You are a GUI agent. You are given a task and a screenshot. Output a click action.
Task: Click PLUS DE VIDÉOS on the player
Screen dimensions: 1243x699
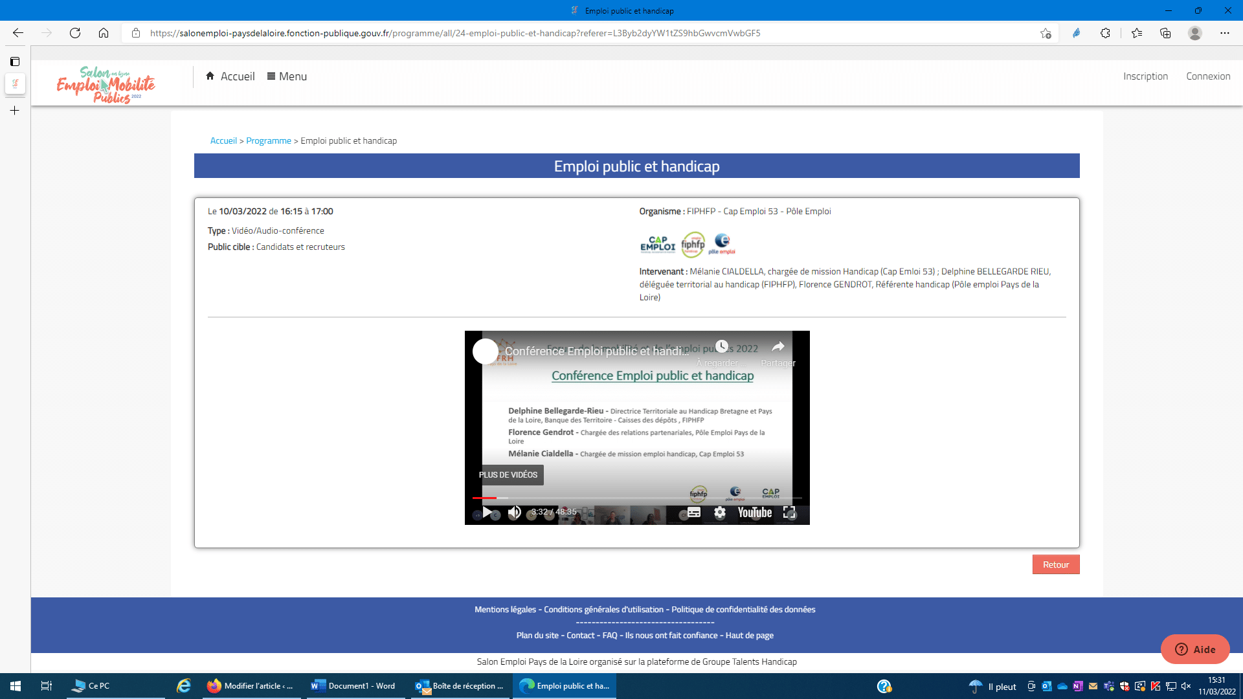pos(508,475)
